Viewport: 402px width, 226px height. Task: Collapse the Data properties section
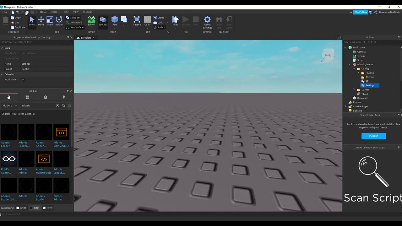pos(2,48)
